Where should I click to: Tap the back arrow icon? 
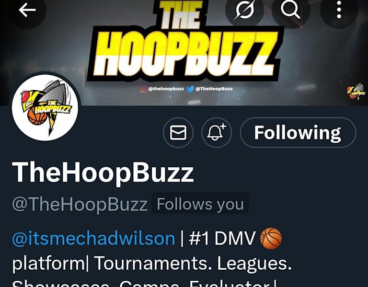coord(27,10)
